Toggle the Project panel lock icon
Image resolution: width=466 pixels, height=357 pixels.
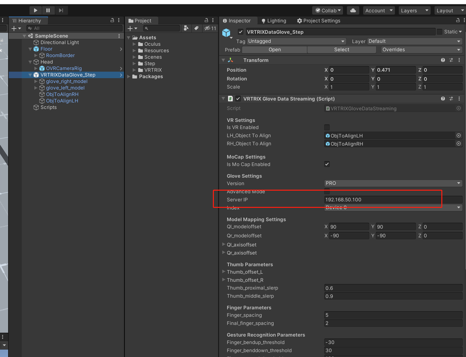(206, 20)
